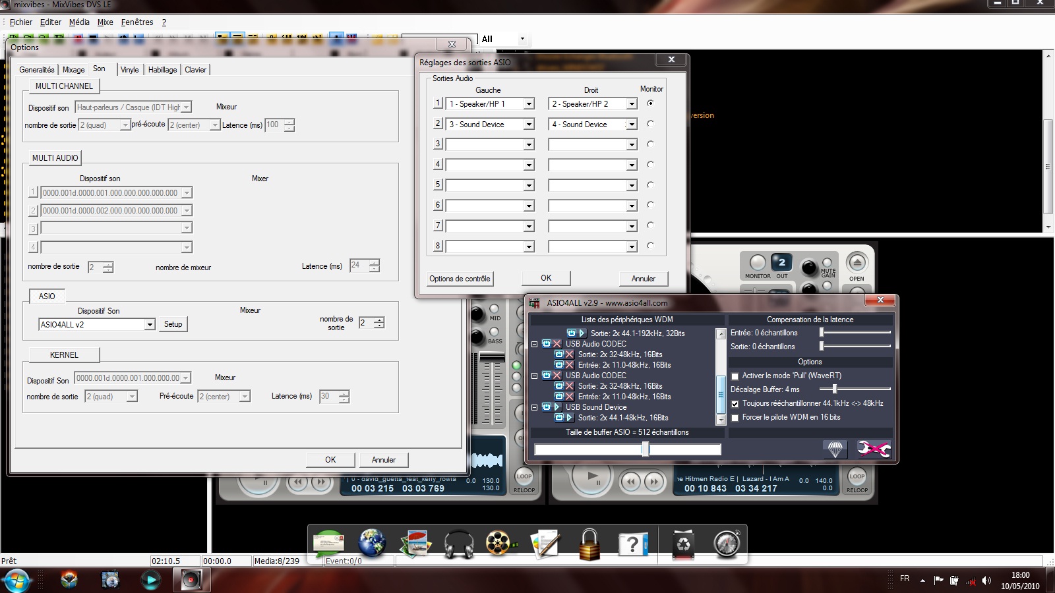Select Monitor radio button for output row 2
The width and height of the screenshot is (1055, 593).
pos(650,124)
